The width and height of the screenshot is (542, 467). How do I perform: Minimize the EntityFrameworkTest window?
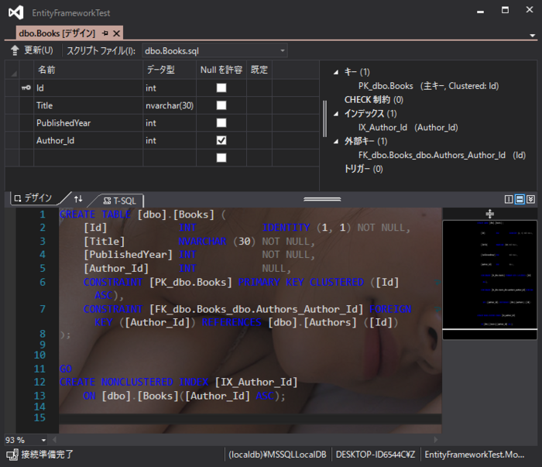click(x=480, y=10)
